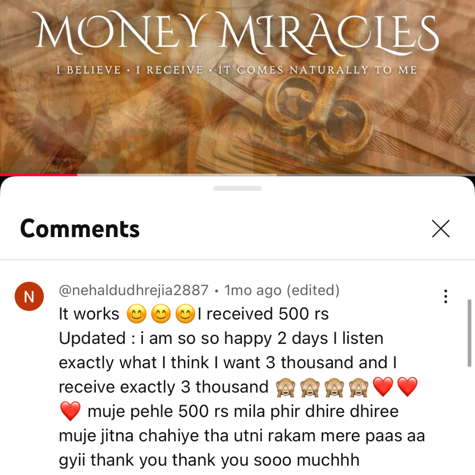Tap the Comments heading
Viewport: 475px width, 475px height.
pos(80,229)
